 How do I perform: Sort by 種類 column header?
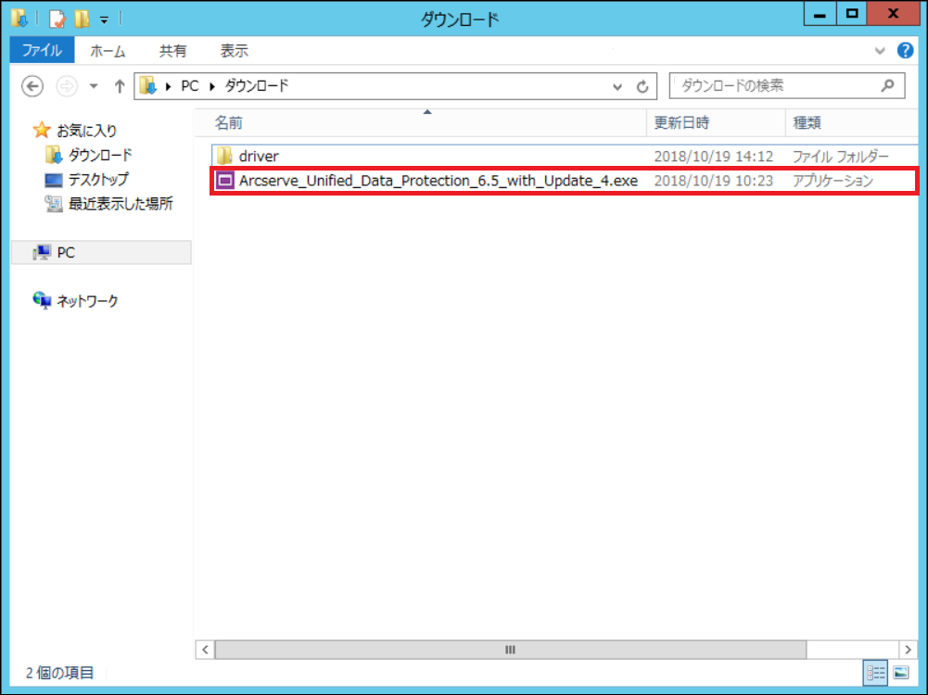click(851, 123)
